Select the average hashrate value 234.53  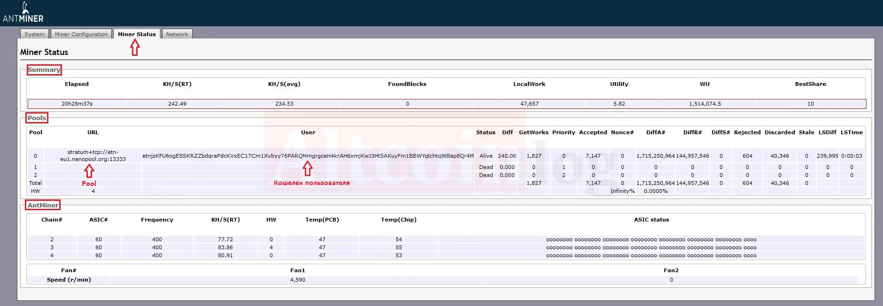click(x=284, y=104)
